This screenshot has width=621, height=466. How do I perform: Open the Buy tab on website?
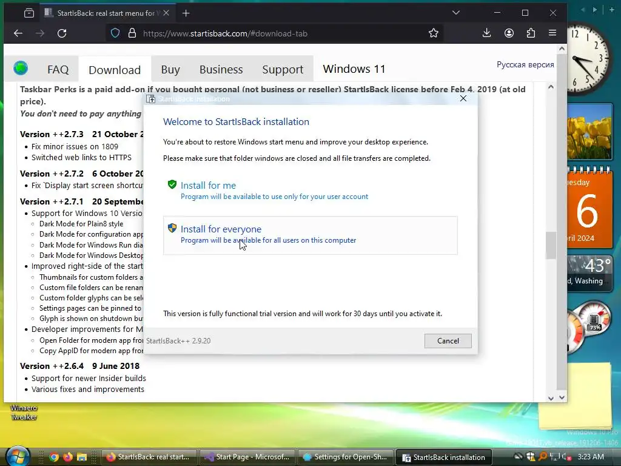170,70
